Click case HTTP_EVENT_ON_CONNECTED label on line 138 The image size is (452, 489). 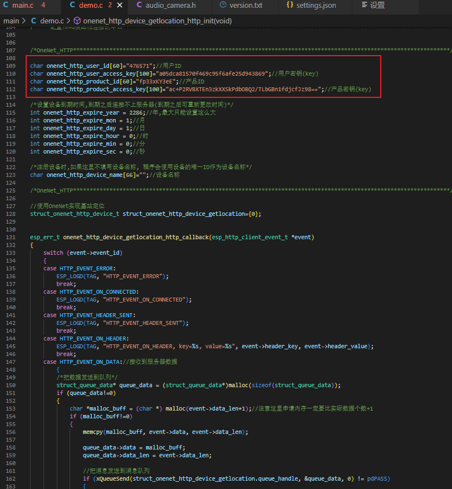click(91, 292)
